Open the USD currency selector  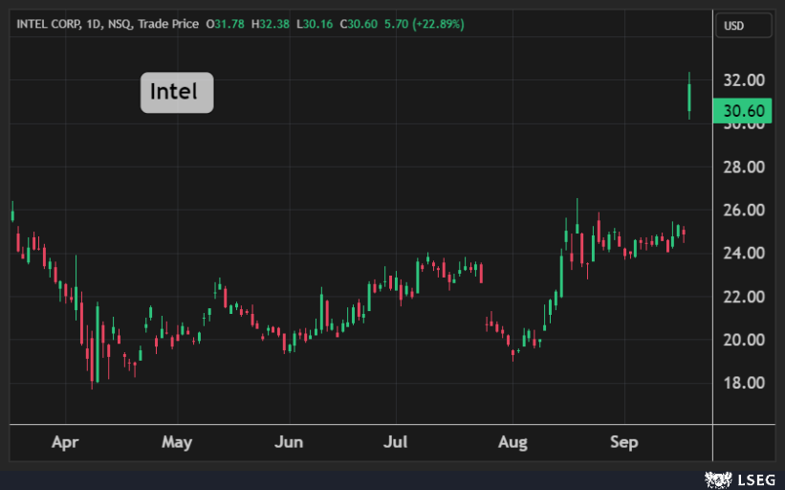(x=743, y=26)
